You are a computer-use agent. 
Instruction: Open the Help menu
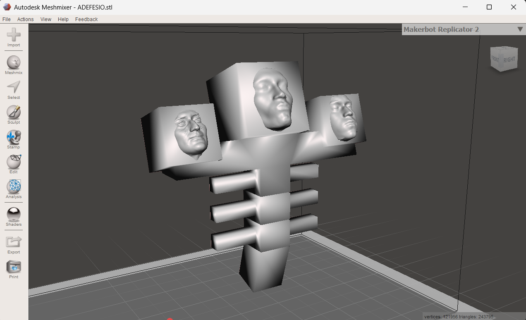coord(63,19)
